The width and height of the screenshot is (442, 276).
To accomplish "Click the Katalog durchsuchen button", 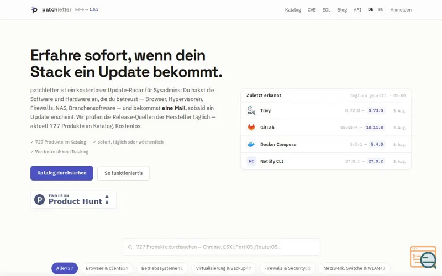I will [62, 173].
